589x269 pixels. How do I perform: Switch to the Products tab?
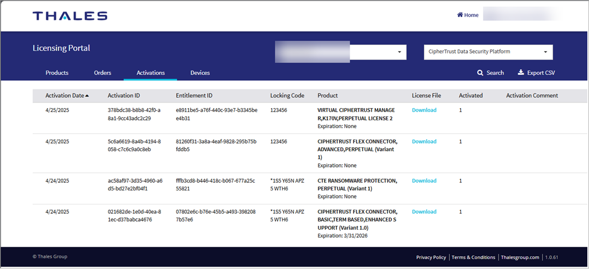pyautogui.click(x=57, y=73)
